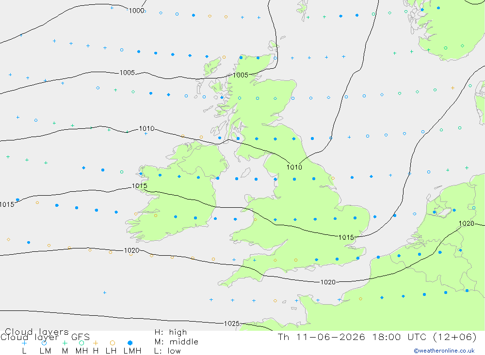485x355 pixels.
Task: Click the blue circle legend icon for LM
Action: [44, 343]
